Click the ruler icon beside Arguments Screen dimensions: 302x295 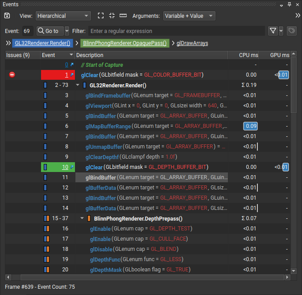(123, 16)
